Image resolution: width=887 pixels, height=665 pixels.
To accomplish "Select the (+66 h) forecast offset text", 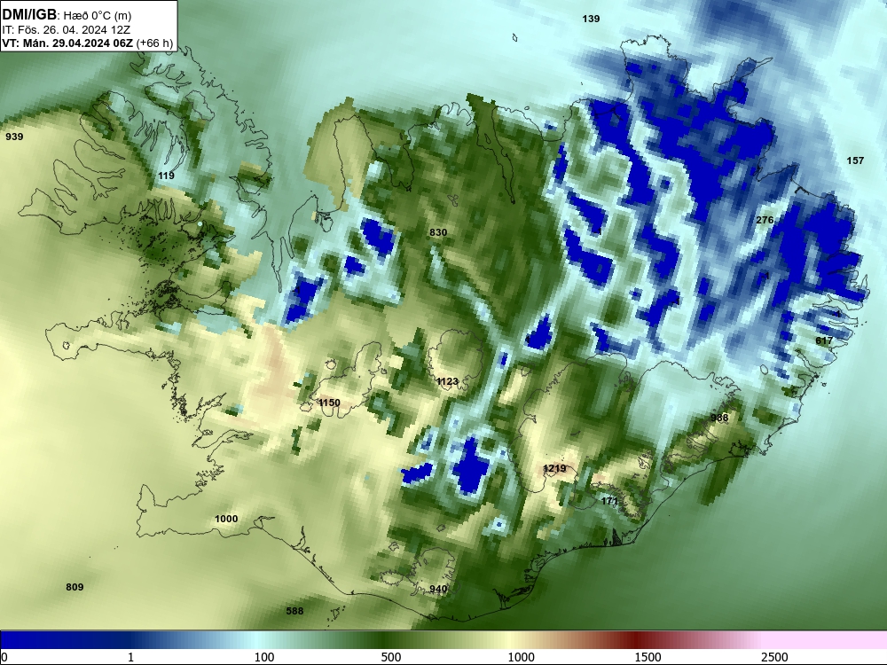I will [x=154, y=43].
